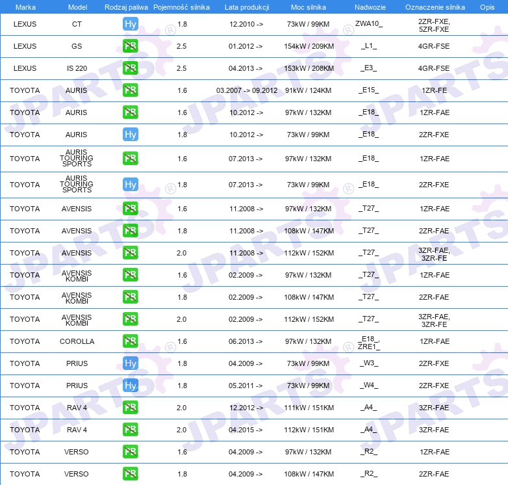Click petrol icon in RAV 4 04.2015 row
The width and height of the screenshot is (508, 485).
131,430
